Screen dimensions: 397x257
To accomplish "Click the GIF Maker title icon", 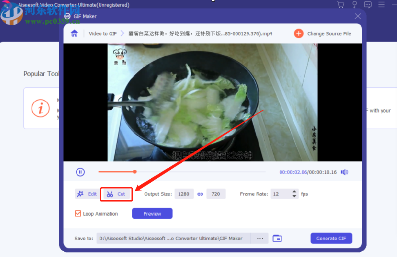I will point(67,16).
